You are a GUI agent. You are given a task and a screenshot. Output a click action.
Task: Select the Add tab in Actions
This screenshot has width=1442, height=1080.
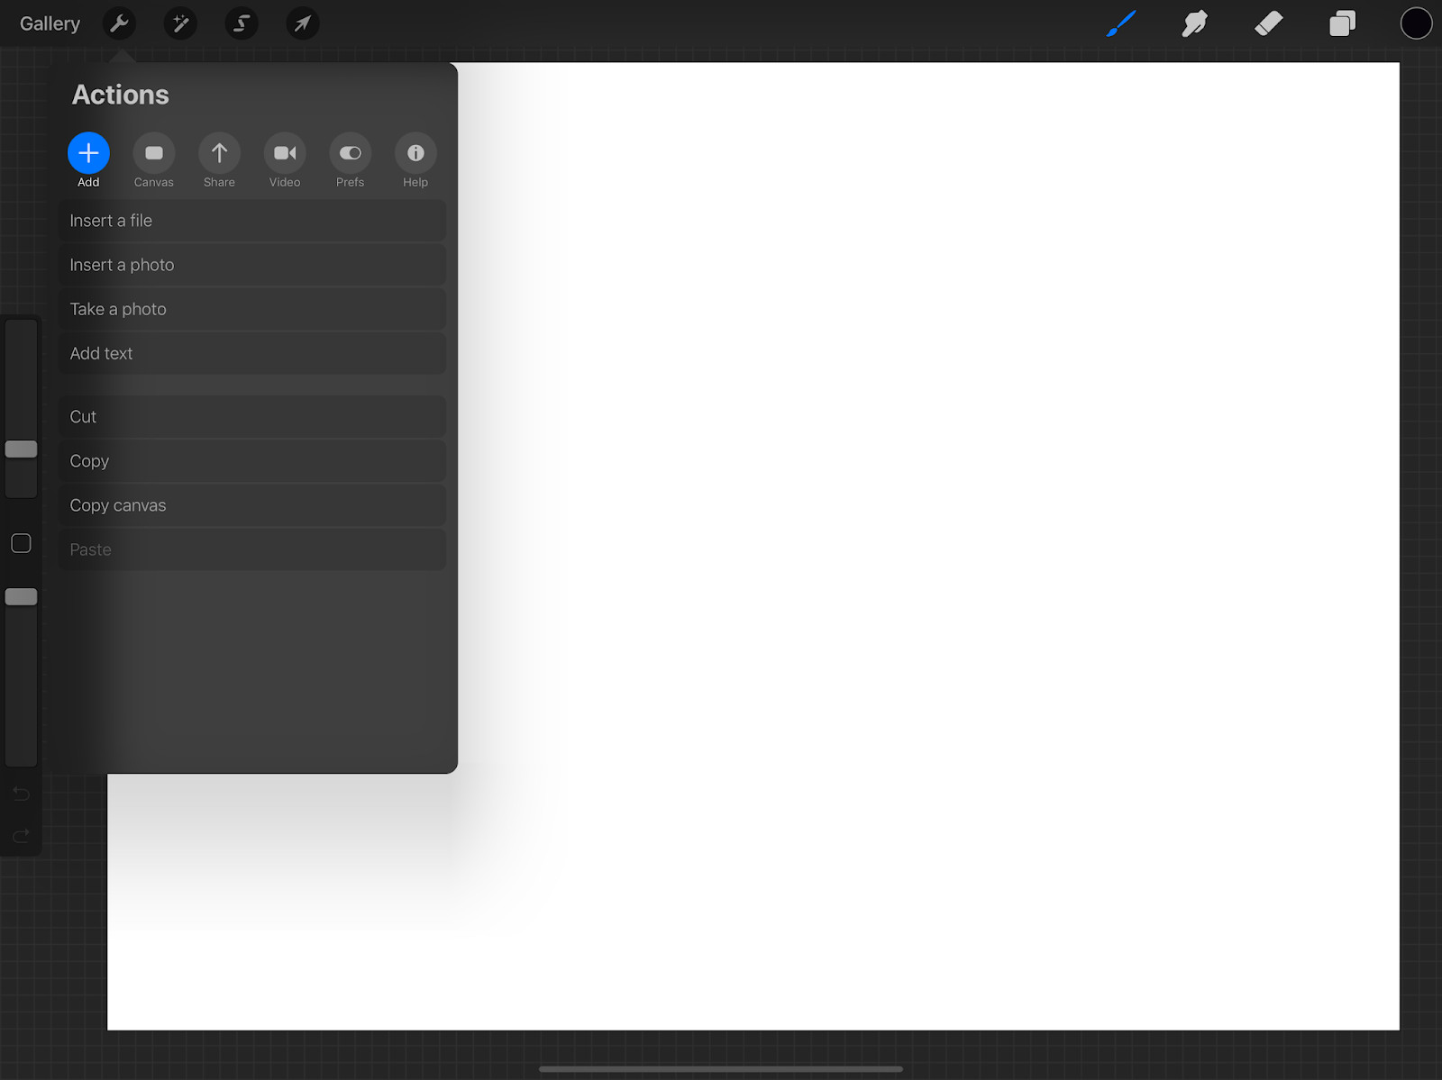click(88, 160)
